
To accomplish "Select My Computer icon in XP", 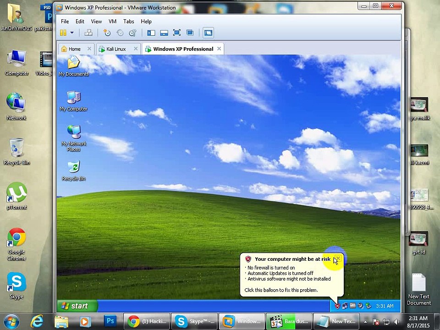I will click(73, 101).
